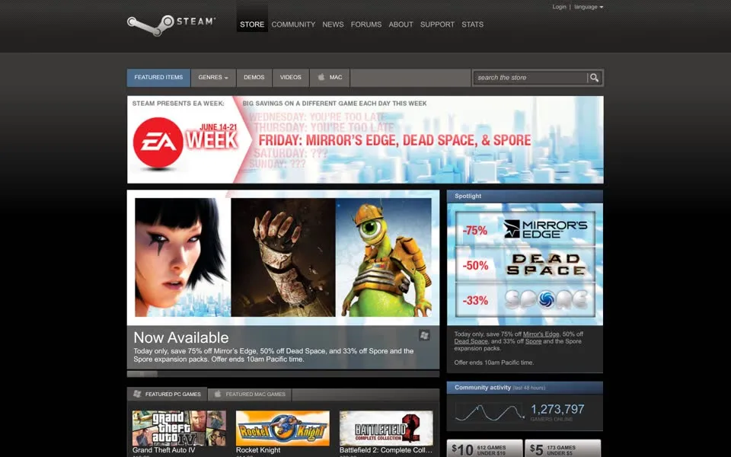Image resolution: width=731 pixels, height=457 pixels.
Task: Click the games under $5 button
Action: [563, 449]
